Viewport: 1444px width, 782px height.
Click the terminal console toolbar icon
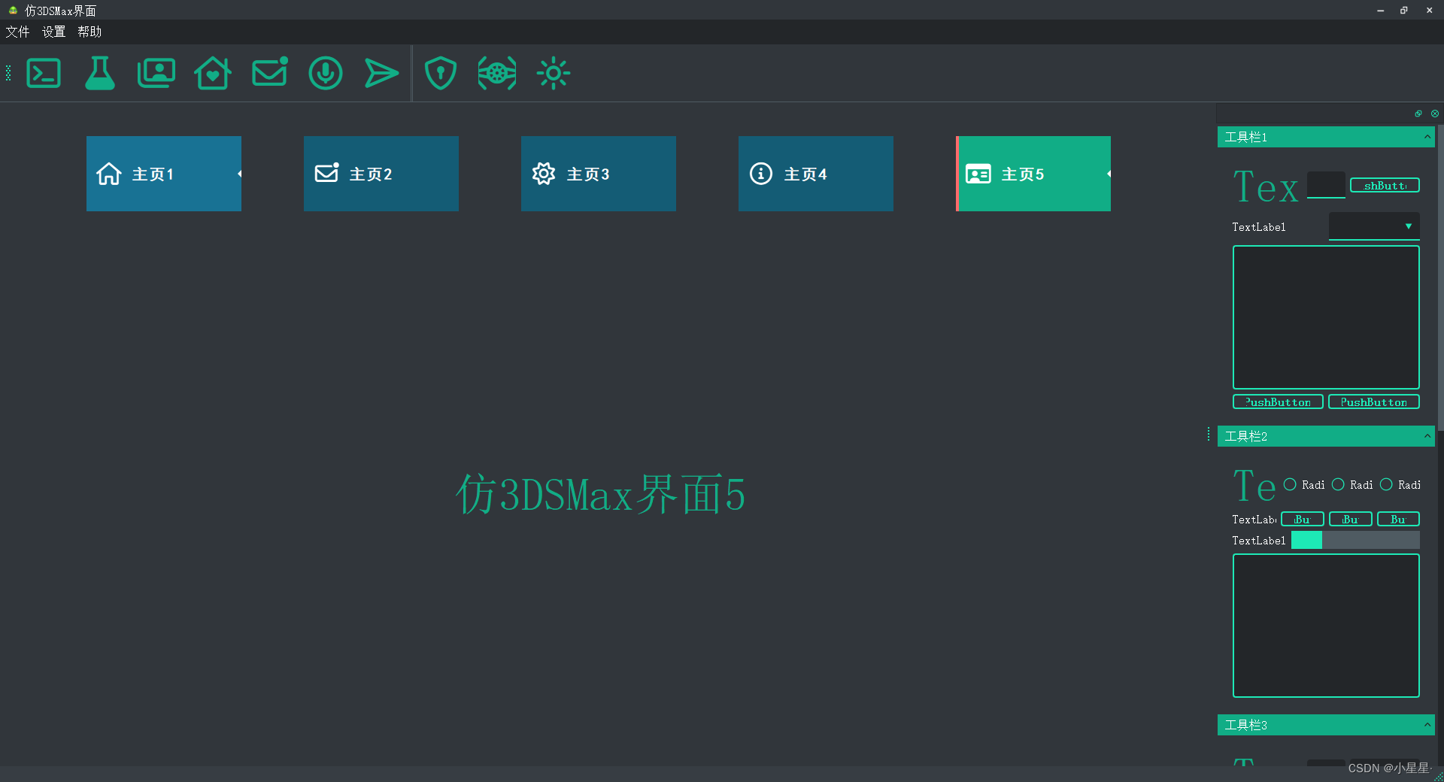coord(44,73)
